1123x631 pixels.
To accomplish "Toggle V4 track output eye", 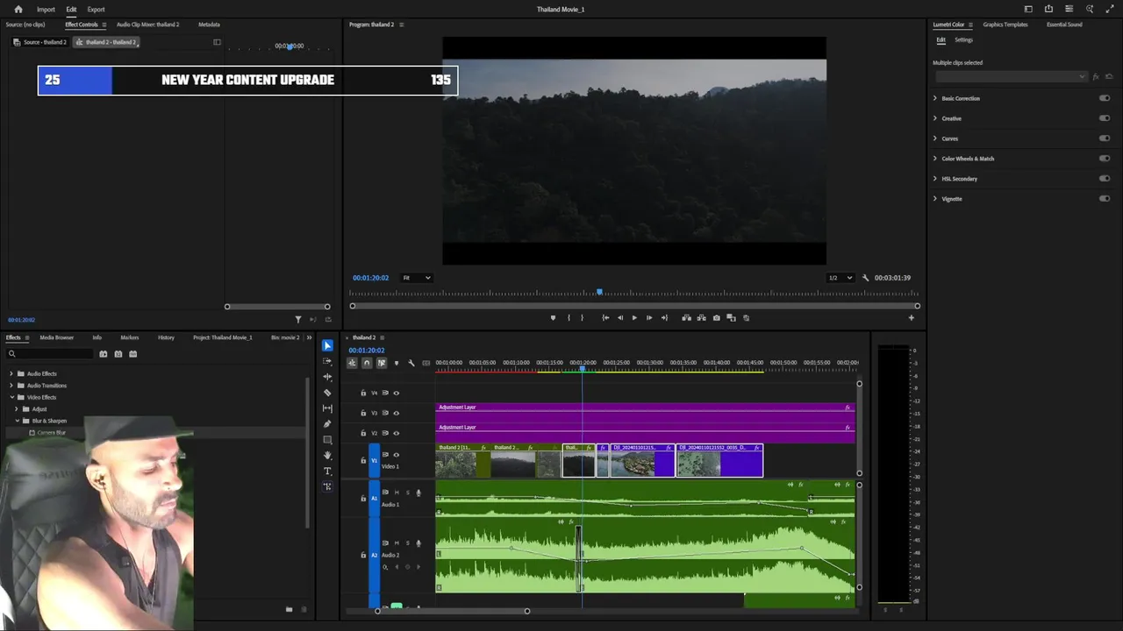I will pyautogui.click(x=396, y=393).
